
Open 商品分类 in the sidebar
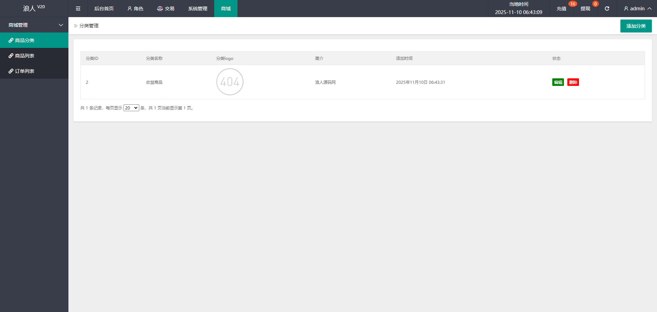pyautogui.click(x=25, y=40)
